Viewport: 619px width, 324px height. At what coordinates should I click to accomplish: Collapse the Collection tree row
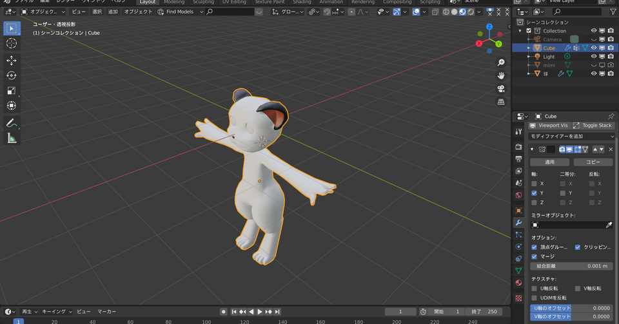point(520,31)
